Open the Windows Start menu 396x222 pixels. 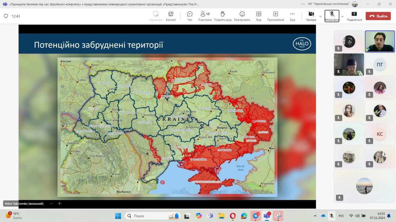(118, 216)
